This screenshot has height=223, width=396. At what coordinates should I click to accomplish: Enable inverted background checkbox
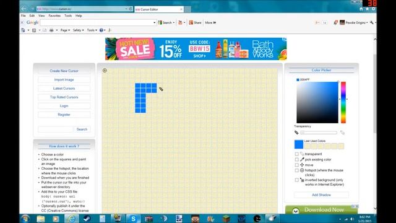pos(297,180)
